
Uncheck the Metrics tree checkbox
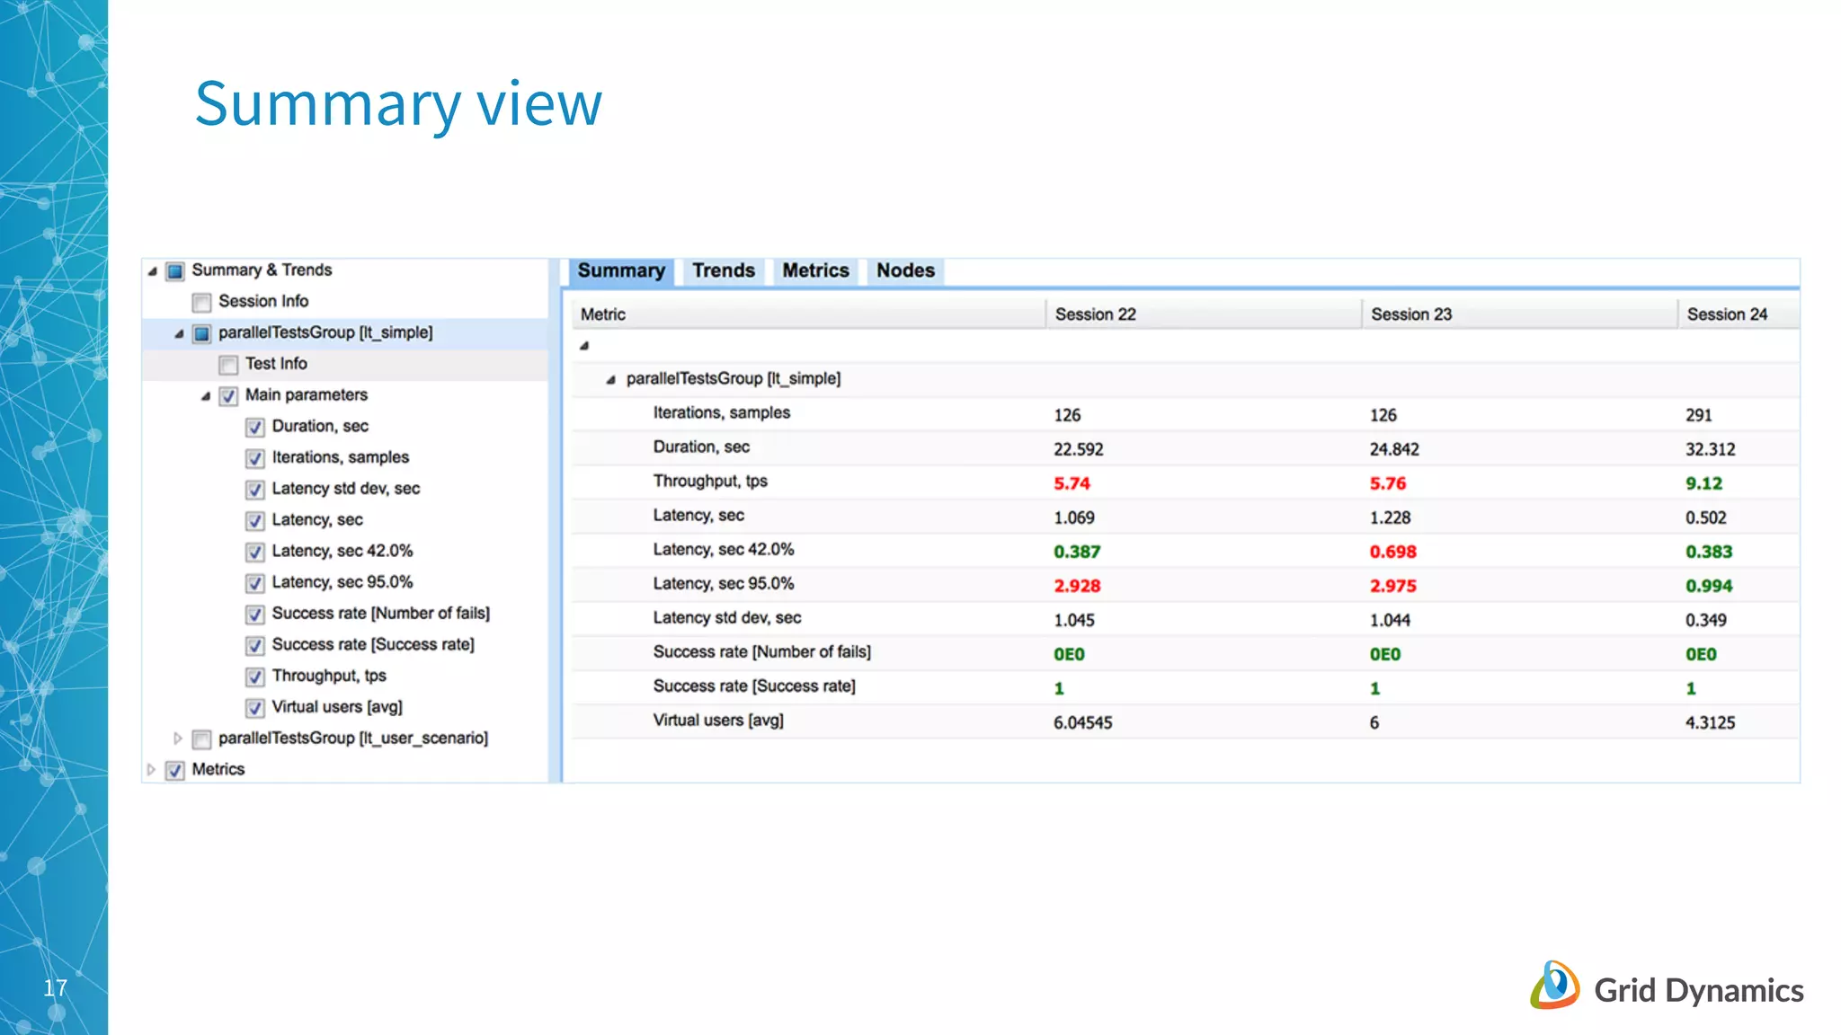[175, 770]
